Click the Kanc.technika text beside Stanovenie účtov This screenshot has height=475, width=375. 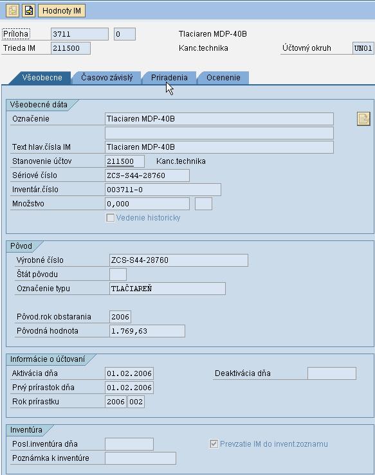(x=181, y=161)
